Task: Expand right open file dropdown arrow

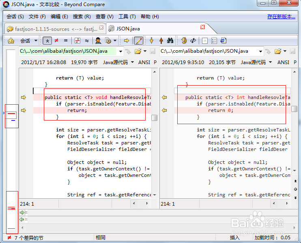Action: 285,51
